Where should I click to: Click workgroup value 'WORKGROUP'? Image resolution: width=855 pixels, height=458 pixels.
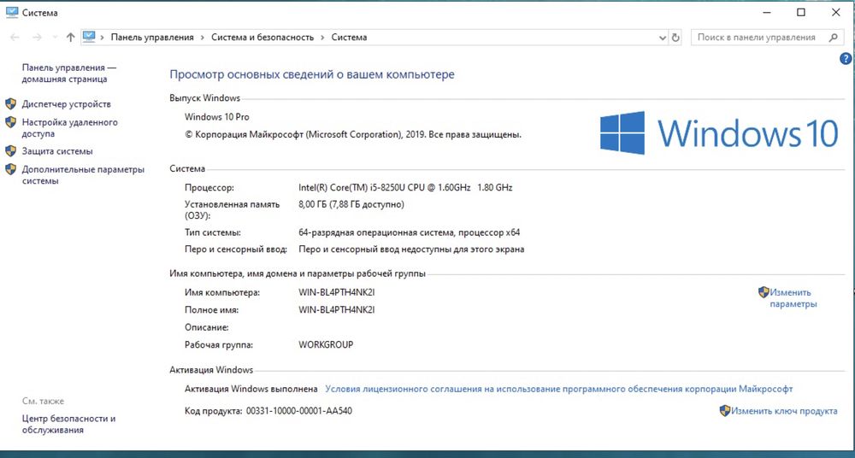326,344
